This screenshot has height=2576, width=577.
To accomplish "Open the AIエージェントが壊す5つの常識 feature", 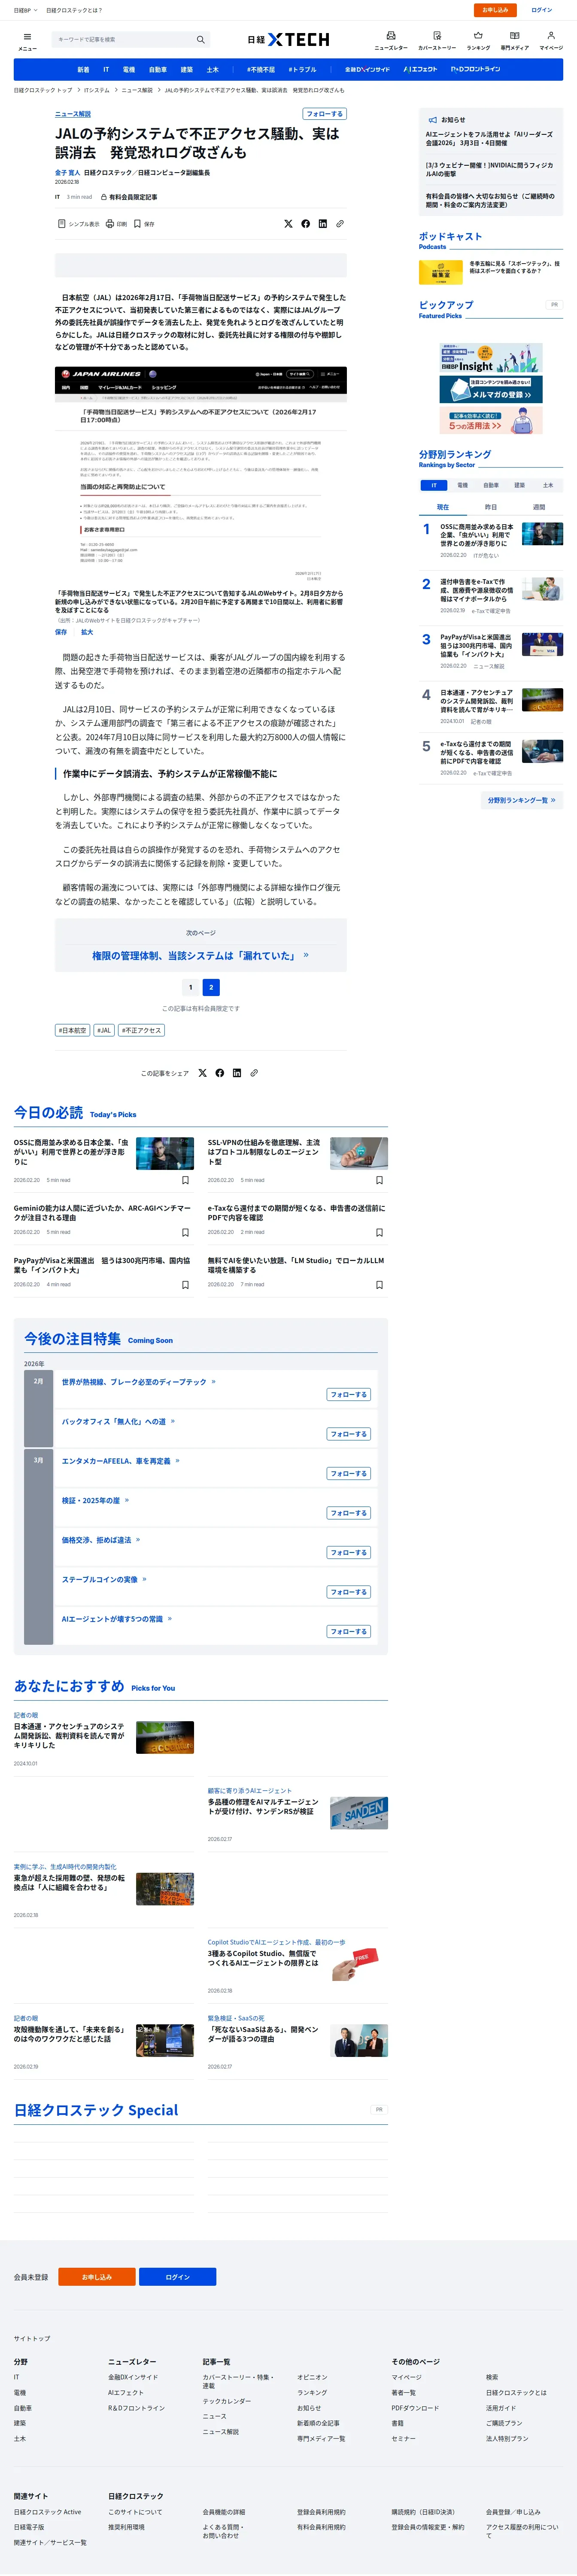I will coord(117,1619).
